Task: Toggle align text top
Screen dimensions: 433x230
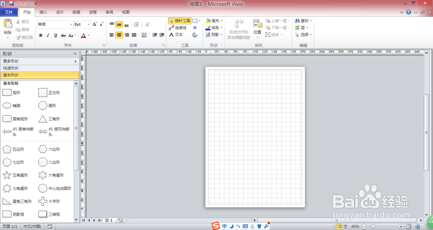Action: pyautogui.click(x=112, y=25)
